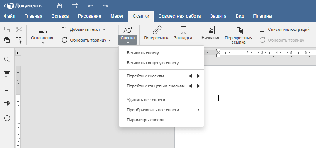The height and width of the screenshot is (148, 316).
Task: Insert a Перекрестная ссылка cross-reference
Action: [238, 35]
